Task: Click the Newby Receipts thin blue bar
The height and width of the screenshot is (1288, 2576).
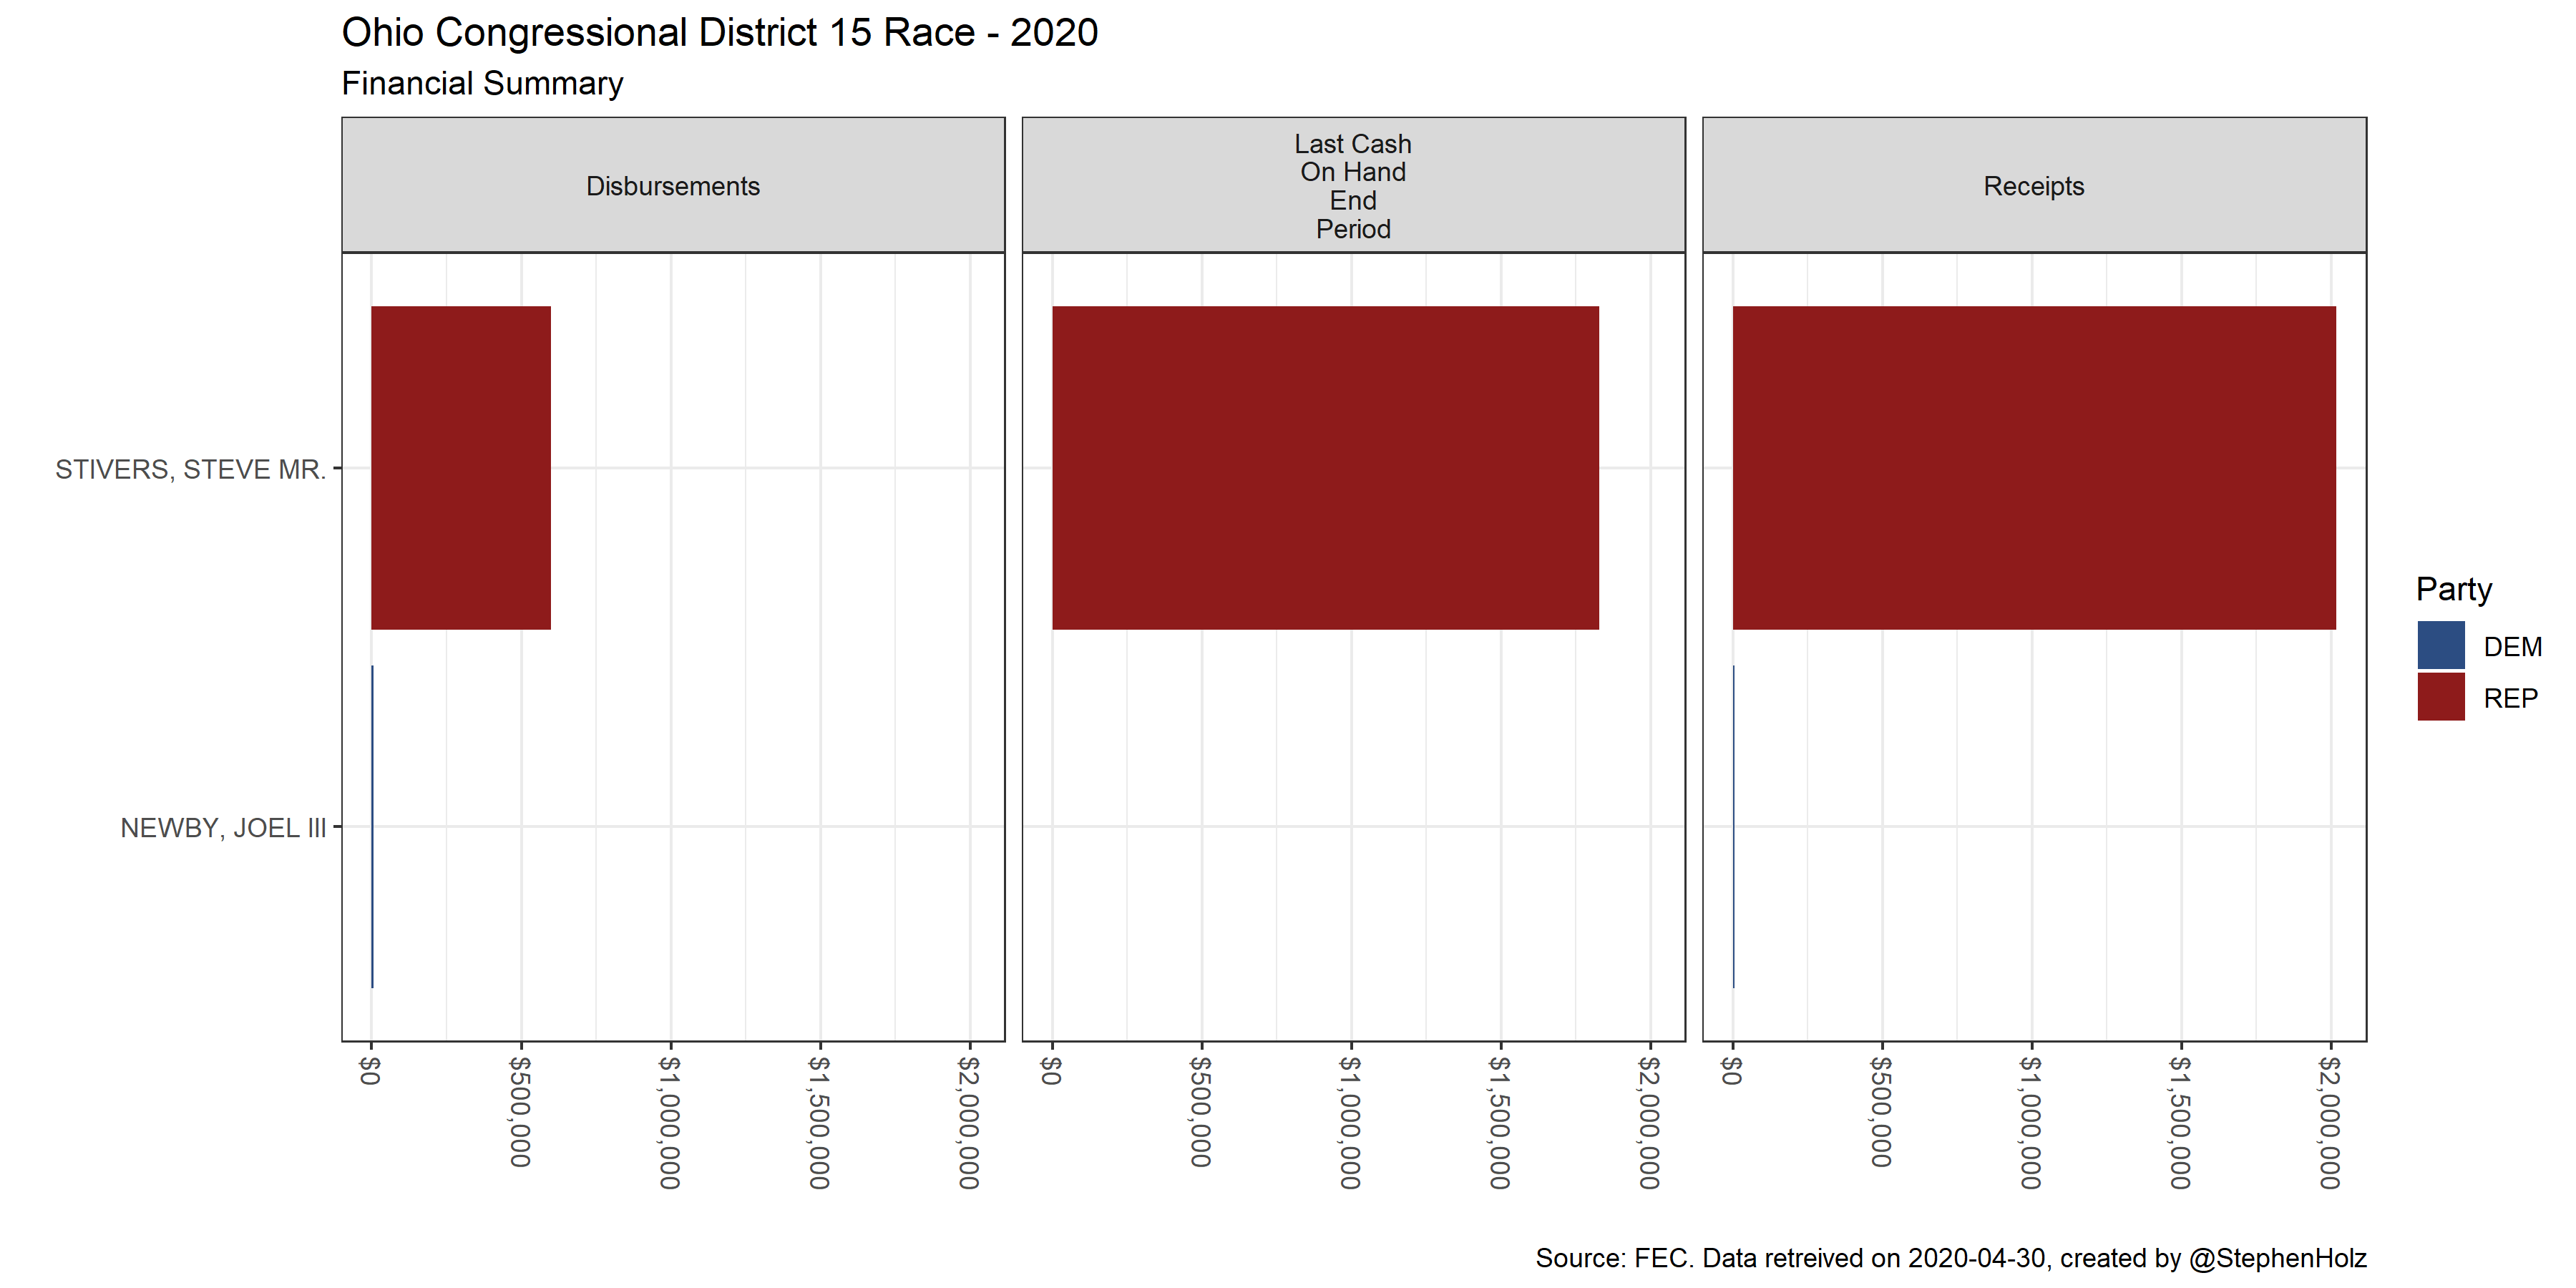Action: point(1733,826)
